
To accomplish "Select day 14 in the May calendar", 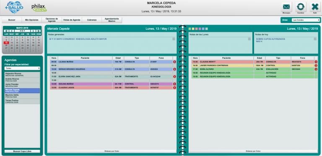I will point(12,43).
